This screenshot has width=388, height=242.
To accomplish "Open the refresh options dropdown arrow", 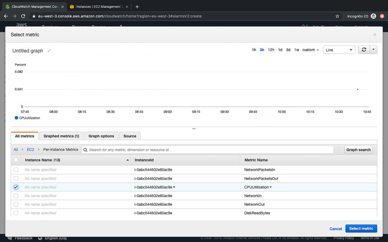I will (373, 50).
